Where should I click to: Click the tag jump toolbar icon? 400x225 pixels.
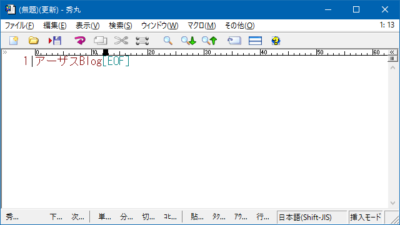click(x=234, y=41)
